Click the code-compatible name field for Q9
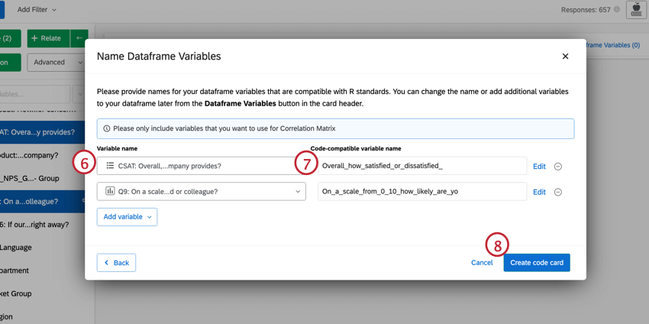The height and width of the screenshot is (324, 649). [421, 192]
